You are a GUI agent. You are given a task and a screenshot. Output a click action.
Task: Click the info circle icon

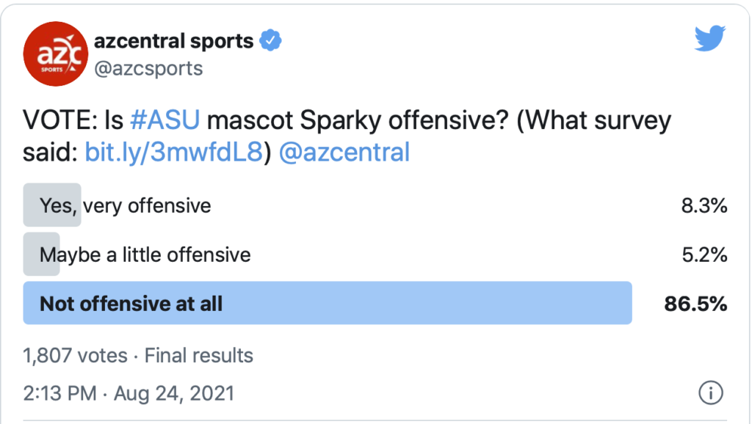click(x=710, y=392)
